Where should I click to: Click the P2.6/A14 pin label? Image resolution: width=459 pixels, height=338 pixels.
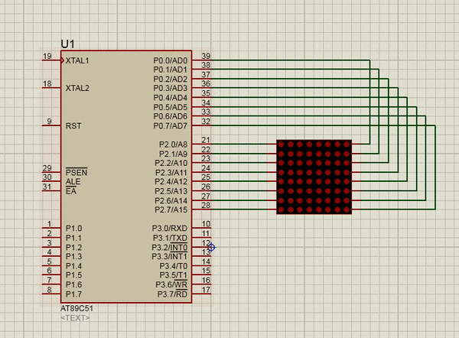[171, 201]
